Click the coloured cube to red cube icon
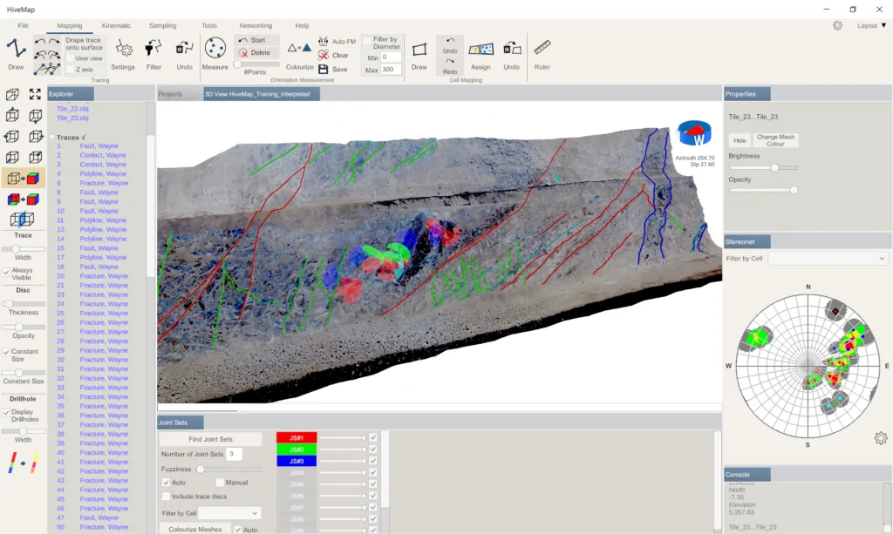Viewport: 893px width, 534px height. tap(24, 199)
